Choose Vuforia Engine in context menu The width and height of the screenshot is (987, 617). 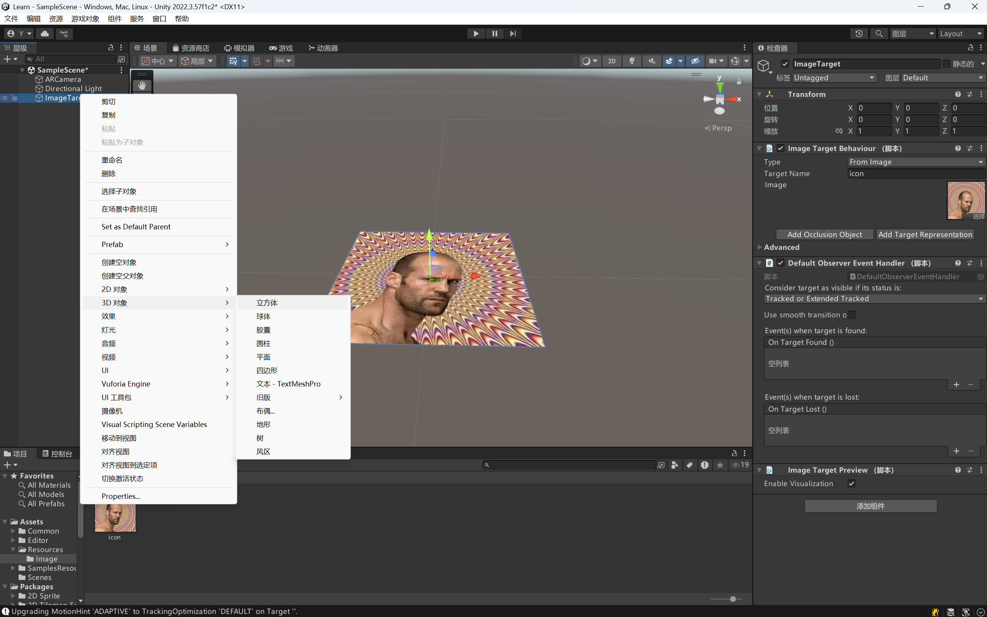click(126, 383)
